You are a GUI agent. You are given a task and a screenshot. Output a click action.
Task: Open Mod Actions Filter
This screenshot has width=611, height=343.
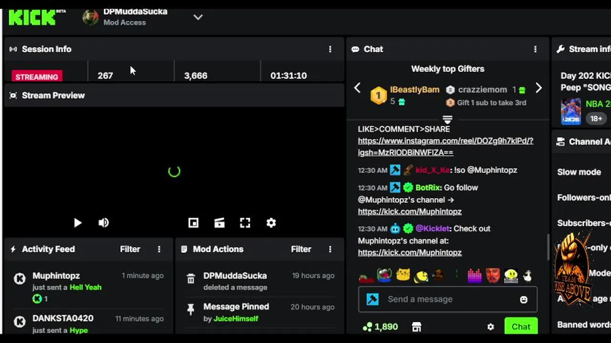(301, 249)
